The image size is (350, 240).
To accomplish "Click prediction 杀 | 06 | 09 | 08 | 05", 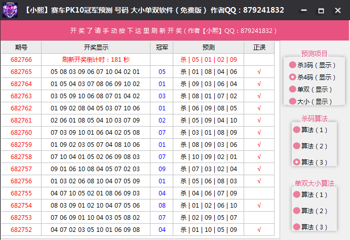I will (209, 108).
